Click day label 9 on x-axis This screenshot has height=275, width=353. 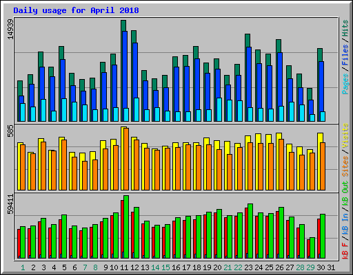pos(105,267)
